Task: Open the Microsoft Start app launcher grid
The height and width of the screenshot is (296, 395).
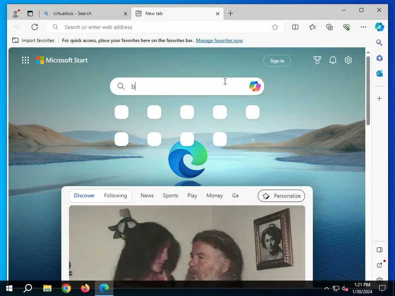Action: (25, 60)
